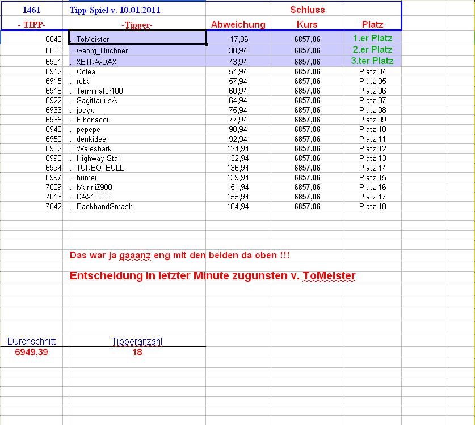Select the ...DAX10000 cell
The image size is (475, 425).
[x=137, y=197]
